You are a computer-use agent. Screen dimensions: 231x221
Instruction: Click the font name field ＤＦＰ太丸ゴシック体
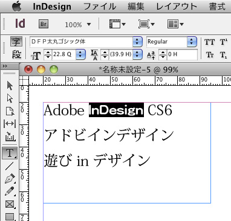click(81, 42)
